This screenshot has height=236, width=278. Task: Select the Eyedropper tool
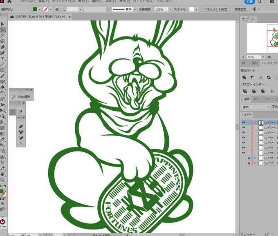tap(2, 140)
